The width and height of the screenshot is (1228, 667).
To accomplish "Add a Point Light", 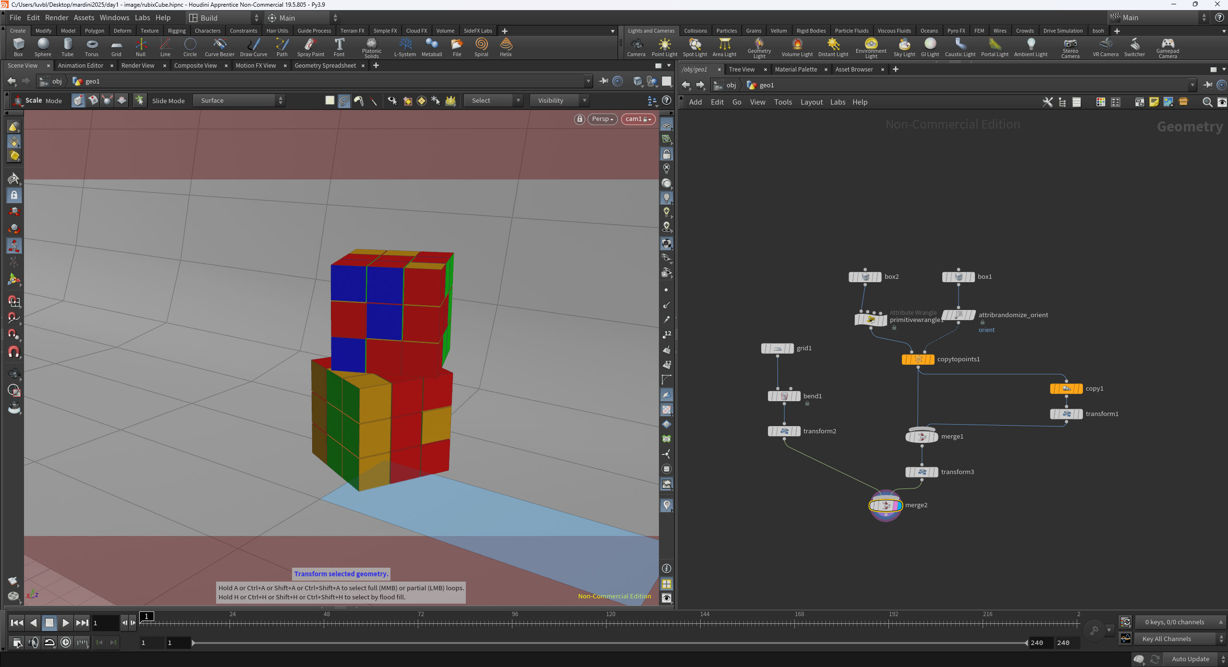I will click(664, 47).
